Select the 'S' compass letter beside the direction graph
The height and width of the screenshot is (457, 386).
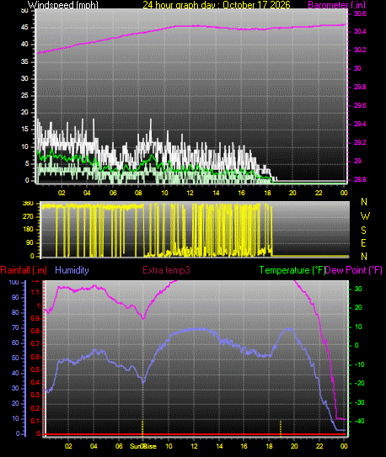pos(363,231)
